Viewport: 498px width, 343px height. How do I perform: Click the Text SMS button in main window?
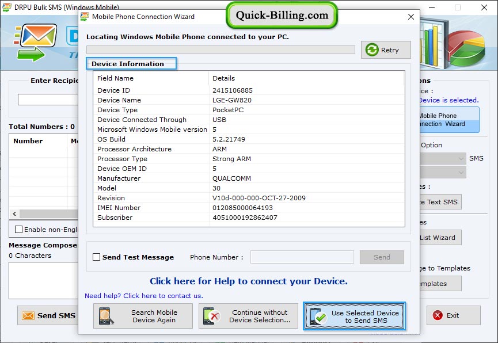[x=440, y=202]
